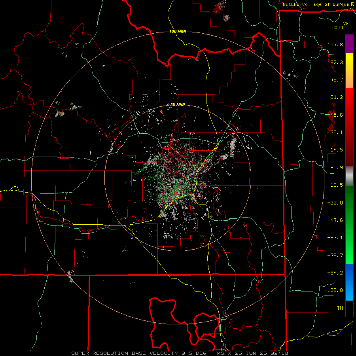
Task: Click the 14.5 scale label
Action: pos(337,150)
